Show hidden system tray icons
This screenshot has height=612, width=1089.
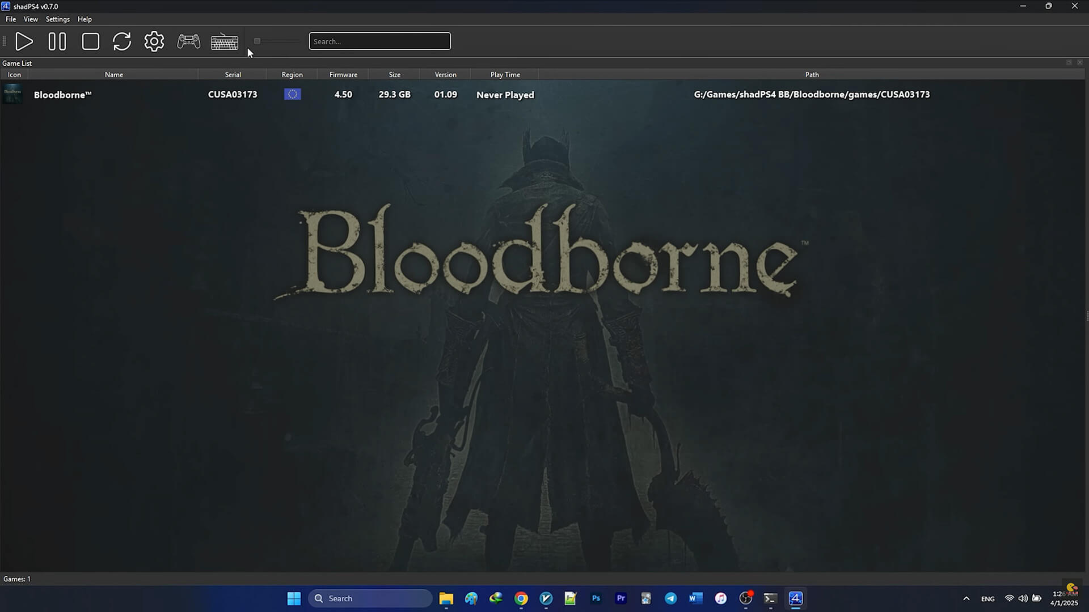[x=966, y=598]
